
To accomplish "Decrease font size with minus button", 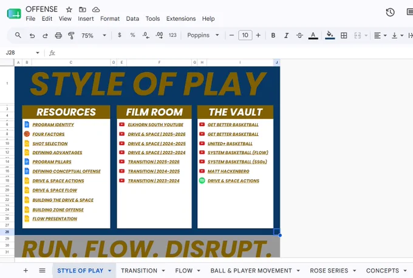I will 231,35.
